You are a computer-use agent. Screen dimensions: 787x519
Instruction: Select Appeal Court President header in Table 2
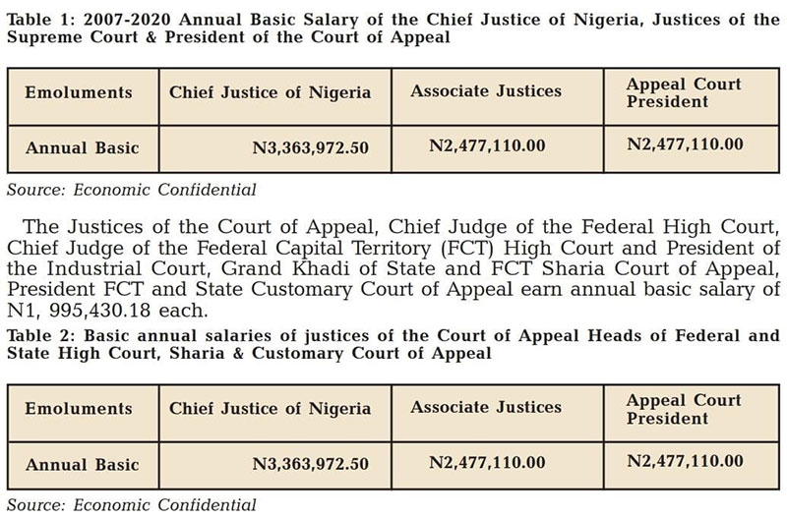coord(684,409)
